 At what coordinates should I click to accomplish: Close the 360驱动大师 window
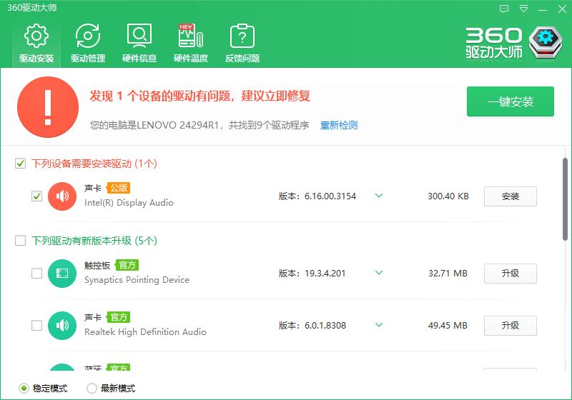click(x=562, y=9)
